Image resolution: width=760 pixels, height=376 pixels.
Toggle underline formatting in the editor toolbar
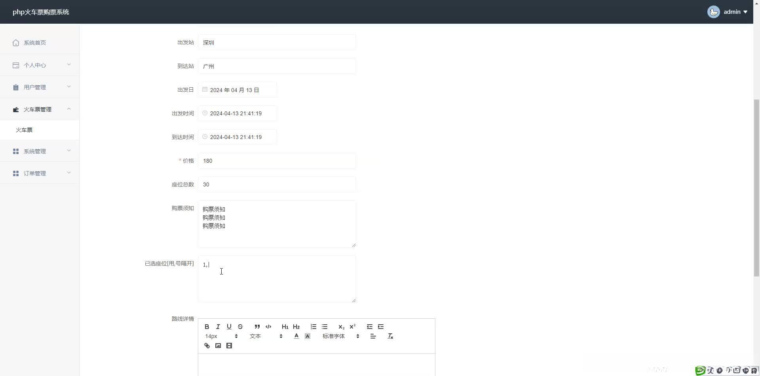(x=229, y=327)
